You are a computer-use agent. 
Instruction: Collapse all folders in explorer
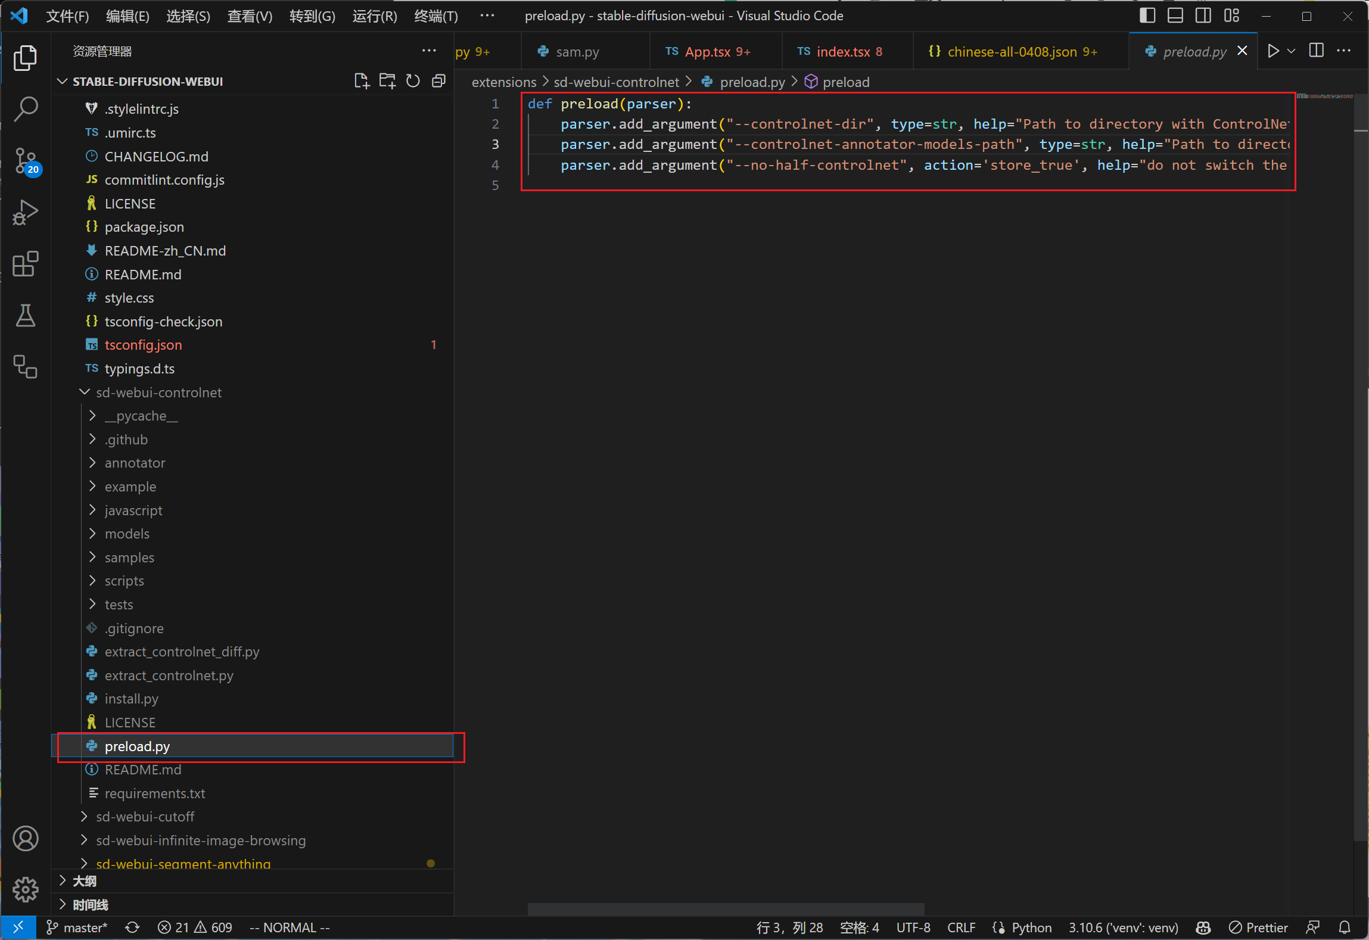point(438,81)
